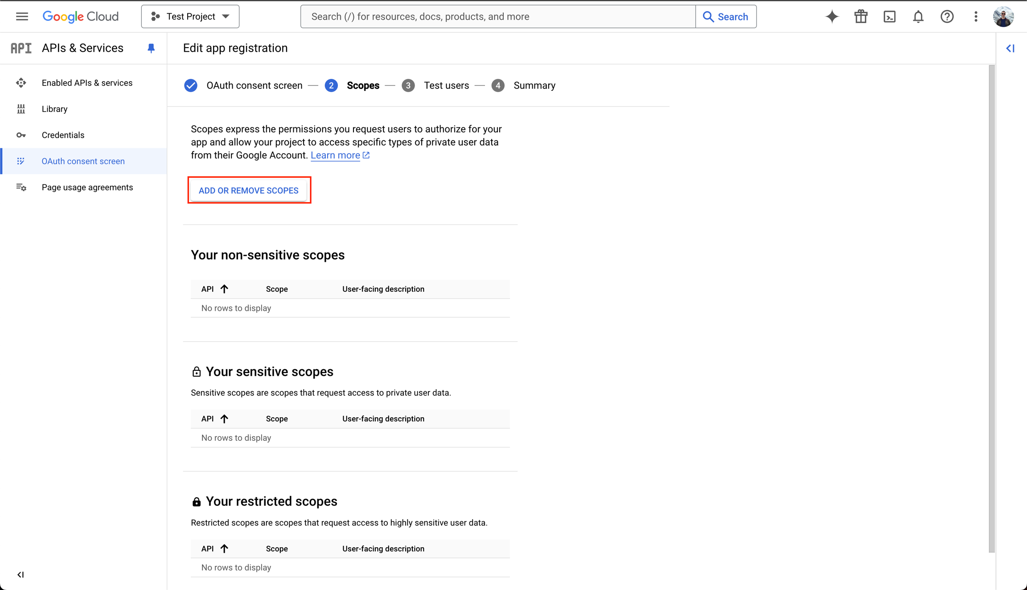Open the help icon
The image size is (1027, 590).
click(x=947, y=16)
